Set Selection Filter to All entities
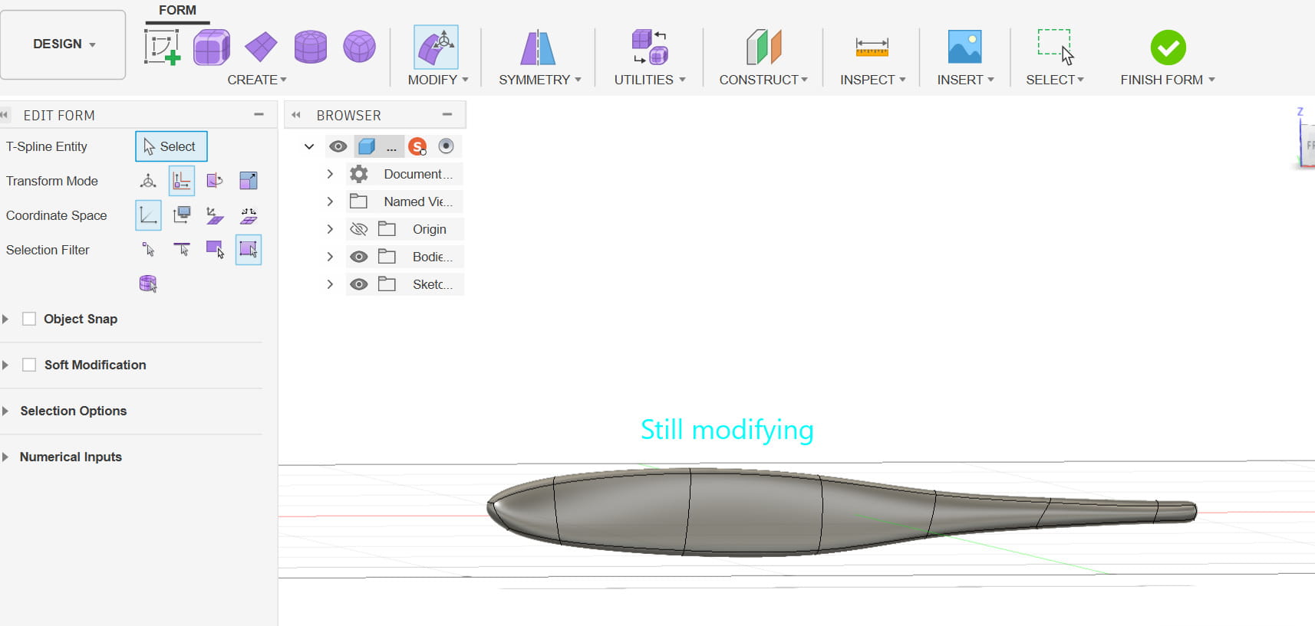 coord(249,250)
